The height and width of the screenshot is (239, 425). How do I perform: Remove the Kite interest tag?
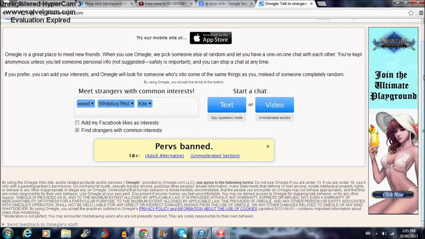click(x=150, y=104)
